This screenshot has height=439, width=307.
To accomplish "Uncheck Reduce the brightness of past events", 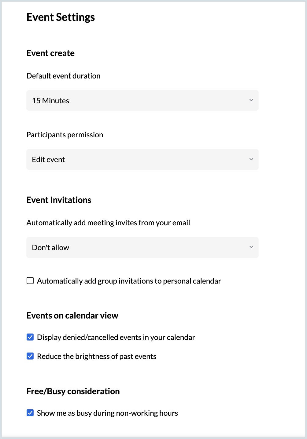I will click(30, 356).
